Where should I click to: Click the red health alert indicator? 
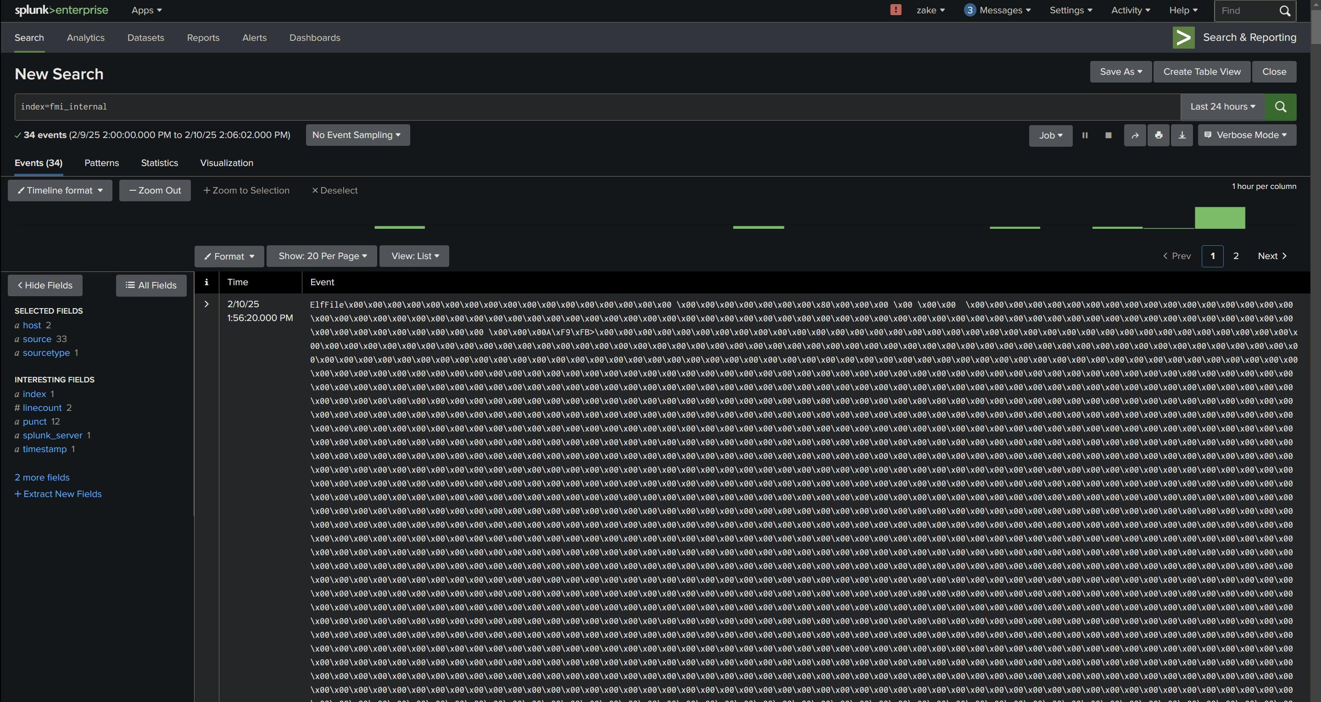pyautogui.click(x=895, y=10)
